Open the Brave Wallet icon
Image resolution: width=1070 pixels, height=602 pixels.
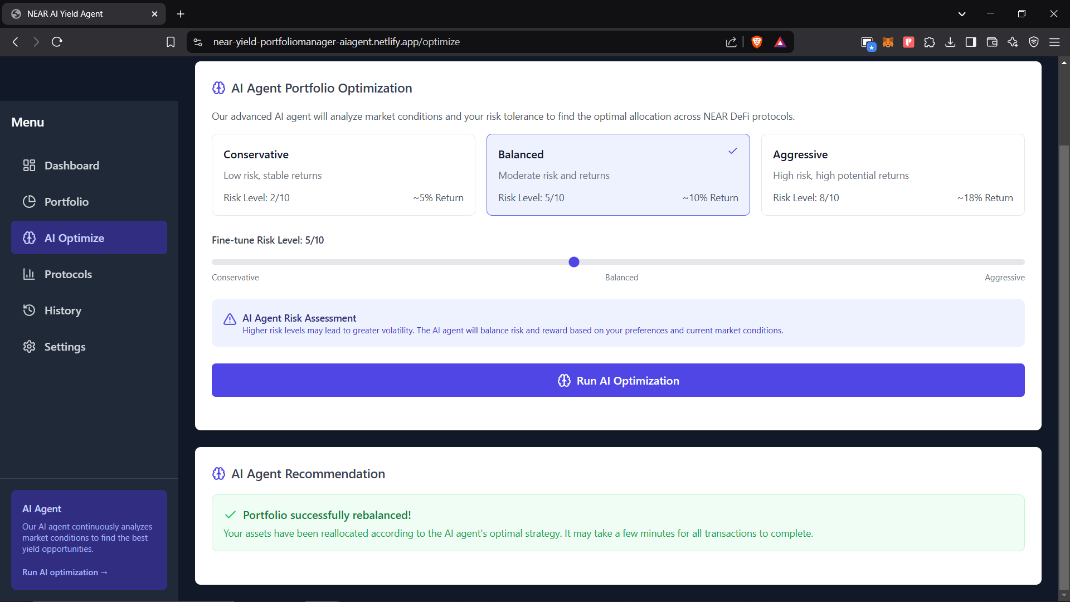pos(992,42)
